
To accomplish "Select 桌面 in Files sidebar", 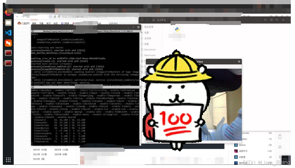I will point(146,44).
